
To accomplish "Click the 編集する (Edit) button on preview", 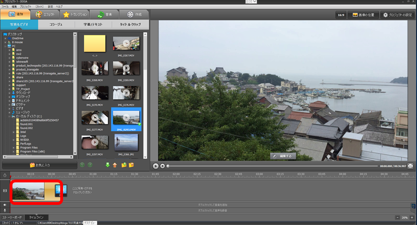I will point(284,156).
